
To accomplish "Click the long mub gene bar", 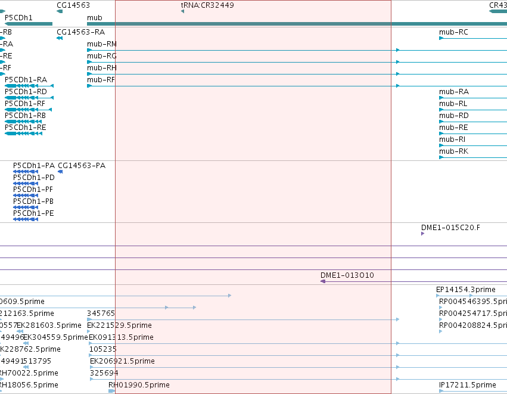I will (x=297, y=24).
